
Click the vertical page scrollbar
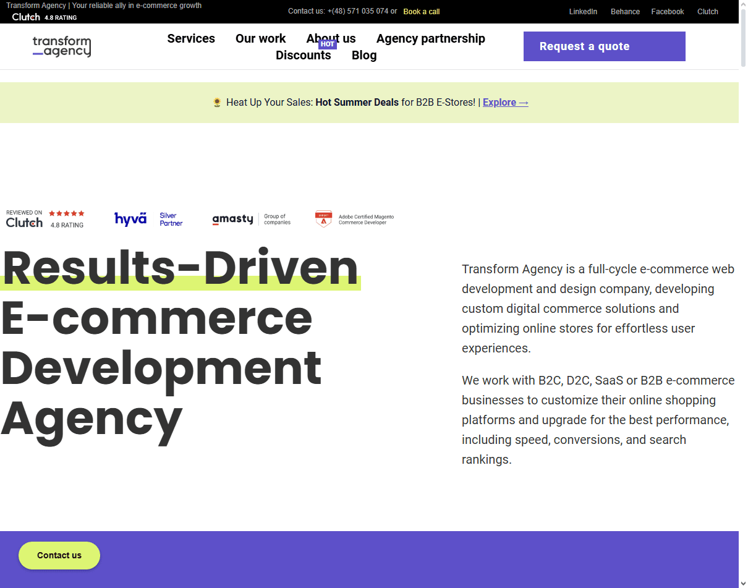click(x=743, y=294)
